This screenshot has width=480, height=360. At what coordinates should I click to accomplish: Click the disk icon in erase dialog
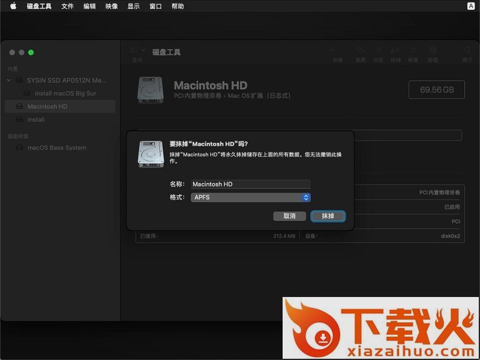[151, 154]
